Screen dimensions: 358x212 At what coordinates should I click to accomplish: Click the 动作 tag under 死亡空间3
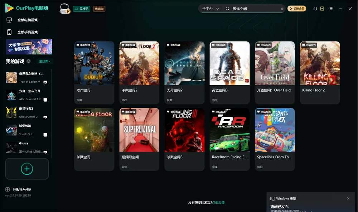214,100
